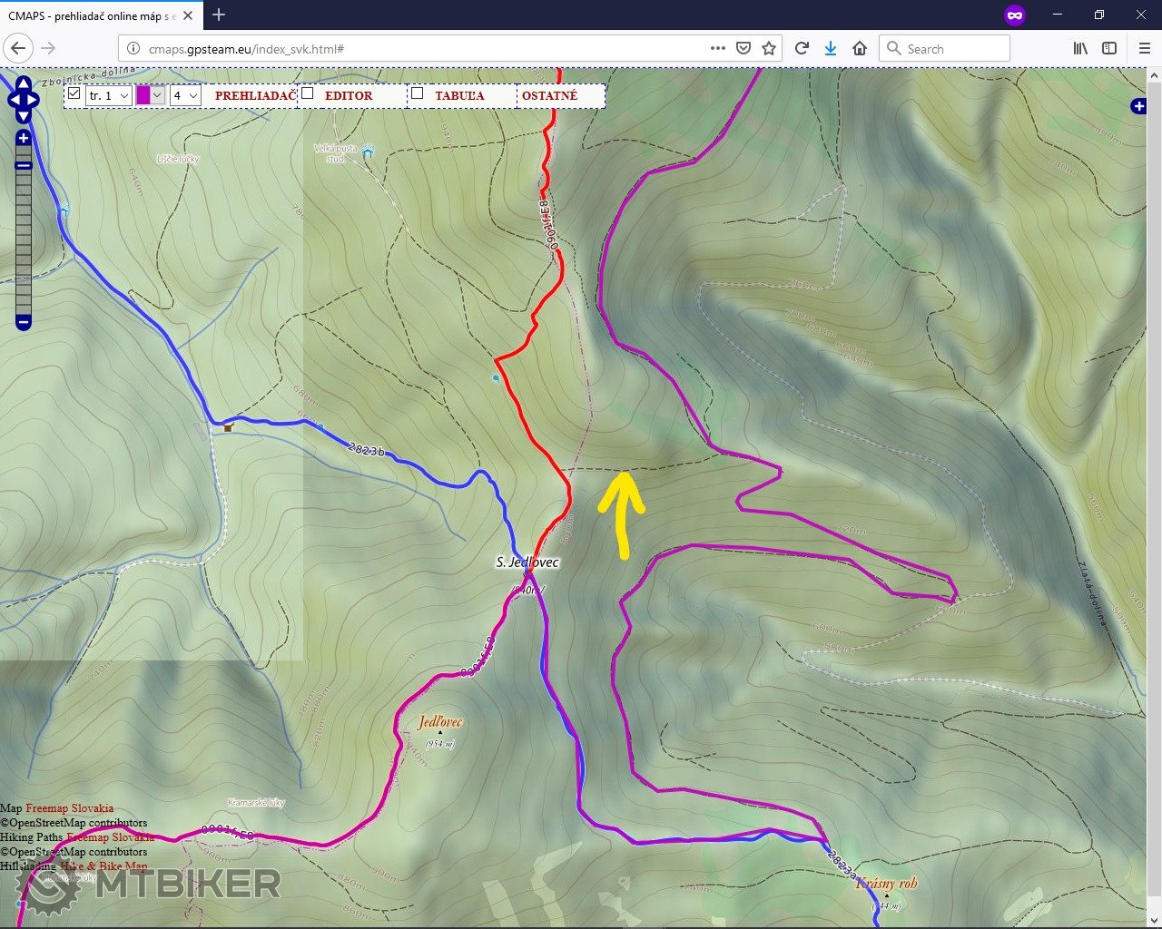This screenshot has width=1162, height=929.
Task: Open the line width dropdown showing 4
Action: (185, 95)
